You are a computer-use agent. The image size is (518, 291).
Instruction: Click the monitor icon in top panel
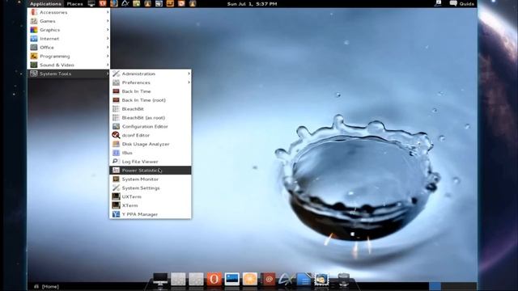[91, 3]
